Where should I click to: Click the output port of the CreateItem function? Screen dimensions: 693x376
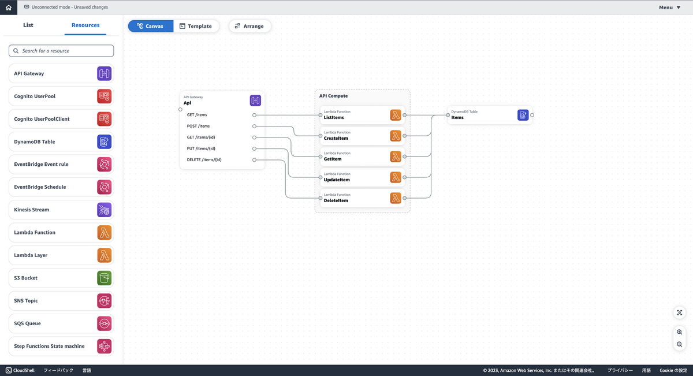point(405,136)
